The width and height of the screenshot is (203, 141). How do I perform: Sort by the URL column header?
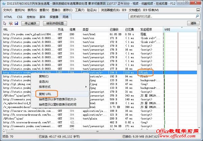point(29,29)
